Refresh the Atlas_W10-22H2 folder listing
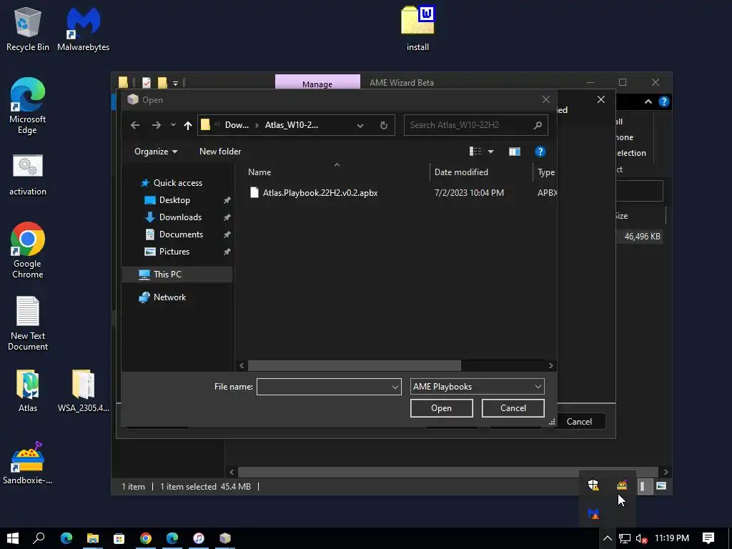732x549 pixels. 383,125
